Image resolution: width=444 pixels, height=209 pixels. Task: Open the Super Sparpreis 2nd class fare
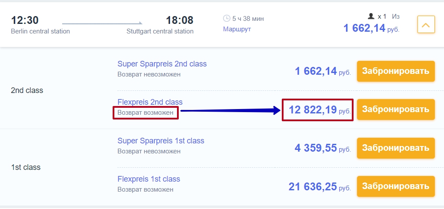tap(162, 64)
